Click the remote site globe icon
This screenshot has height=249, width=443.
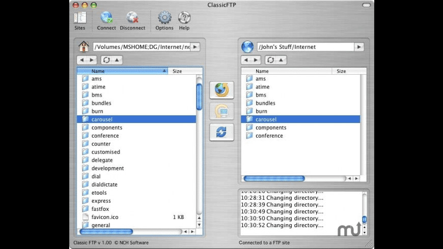[247, 47]
